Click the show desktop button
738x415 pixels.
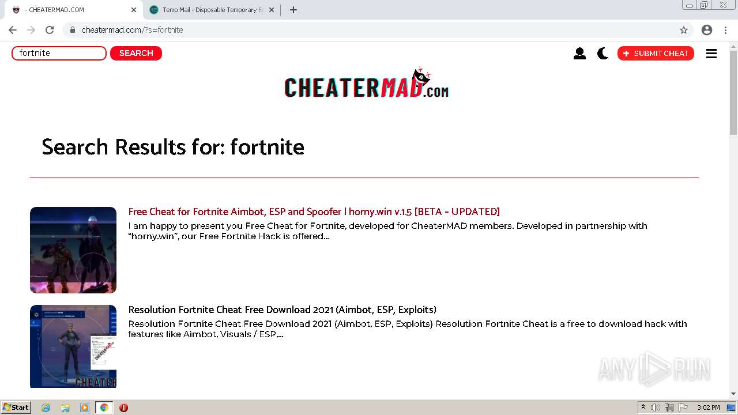coord(732,408)
